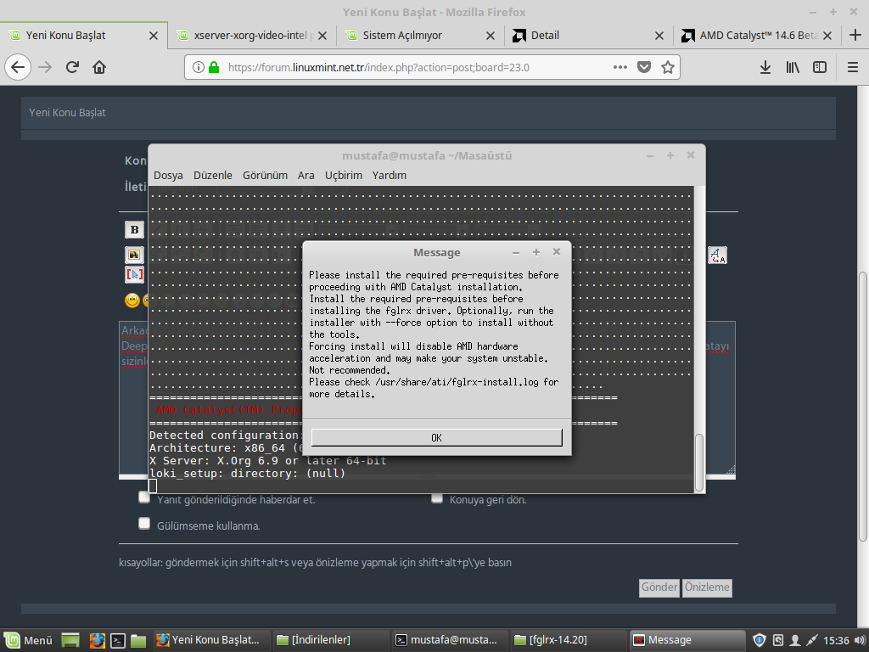Click the Önizleme preview button
This screenshot has width=869, height=652.
pyautogui.click(x=707, y=587)
